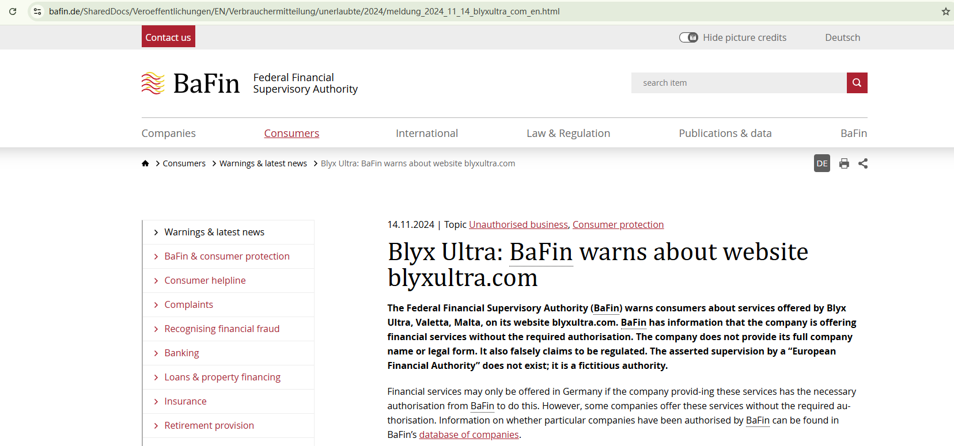Open Consumer helpline sidebar link
This screenshot has height=446, width=954.
(205, 281)
